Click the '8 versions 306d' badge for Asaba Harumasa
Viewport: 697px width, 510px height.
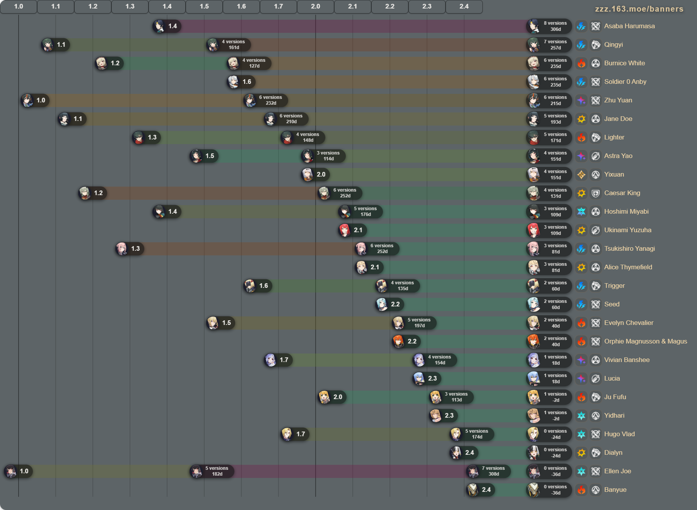549,26
